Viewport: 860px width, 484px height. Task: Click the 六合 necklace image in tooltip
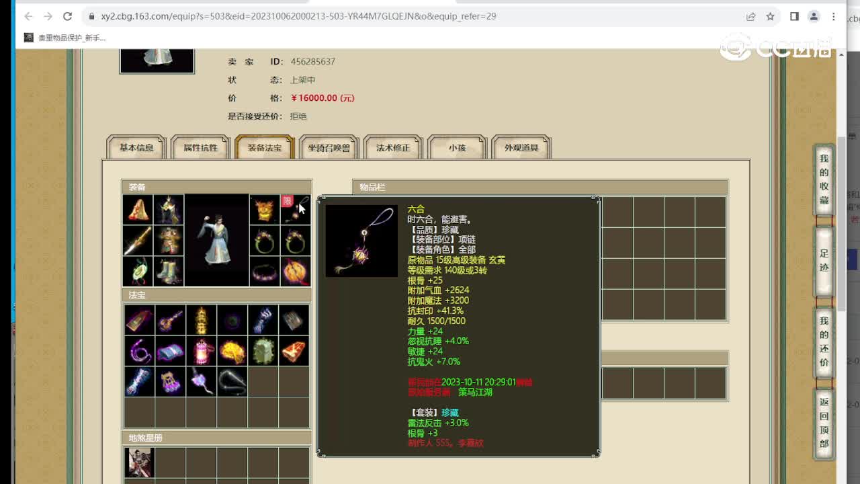361,241
